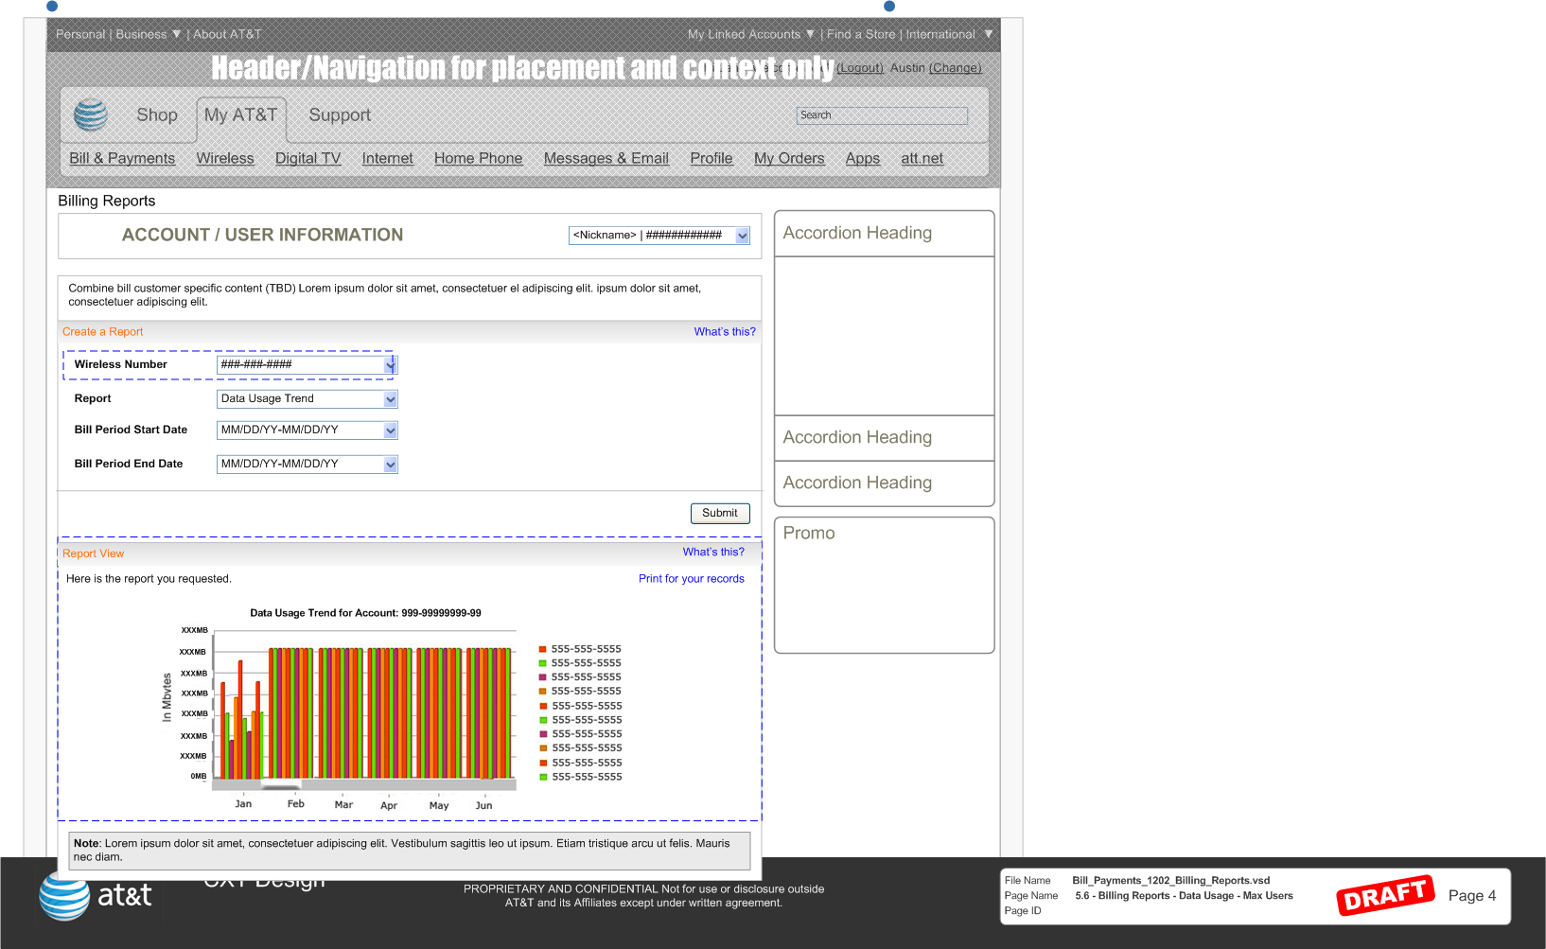
Task: Click the chart title text
Action: tap(365, 613)
